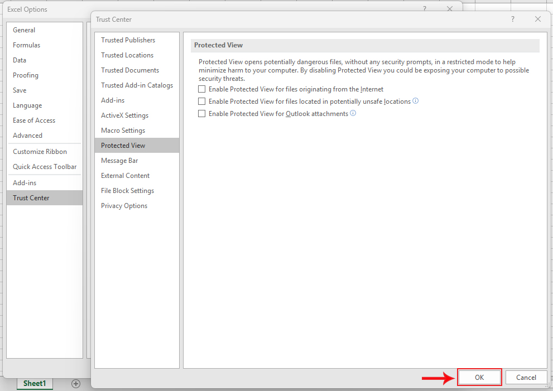Open Macro Settings category
Screen dimensions: 553x391
pos(123,131)
